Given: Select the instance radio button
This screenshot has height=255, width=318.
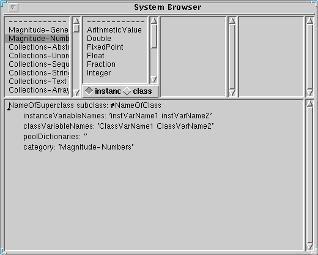Looking at the screenshot, I should 103,91.
